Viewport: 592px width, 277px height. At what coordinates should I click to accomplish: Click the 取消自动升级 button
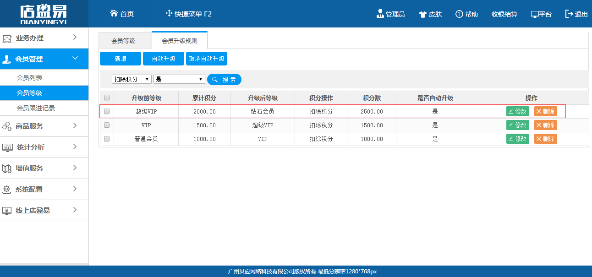(207, 59)
